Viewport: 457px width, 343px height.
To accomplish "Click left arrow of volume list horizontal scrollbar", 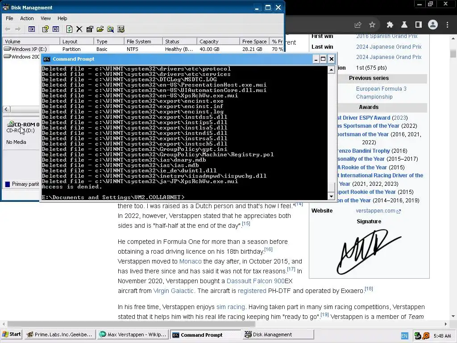I will (6, 109).
